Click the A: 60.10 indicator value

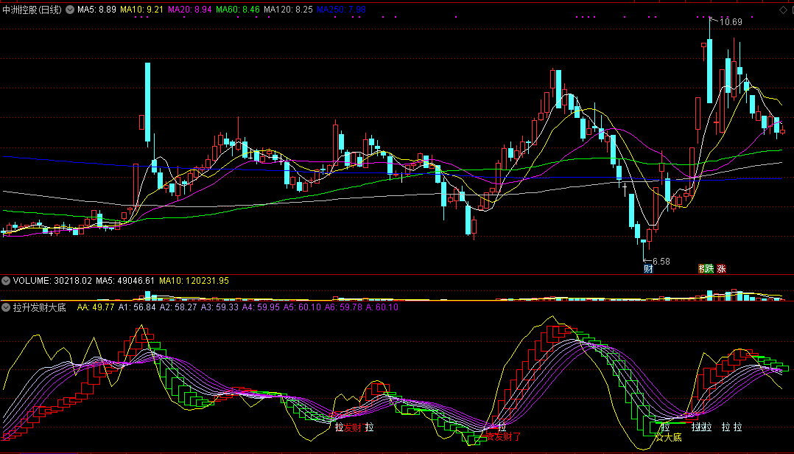[x=382, y=307]
